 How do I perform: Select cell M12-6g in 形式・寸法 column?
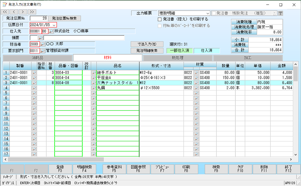pos(161,73)
